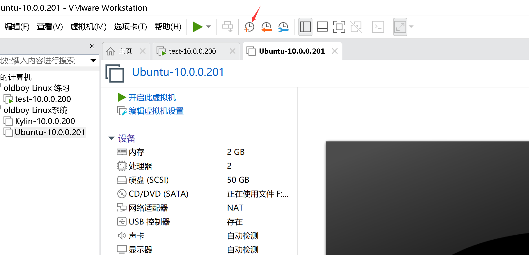The width and height of the screenshot is (529, 255).
Task: Open the library search dropdown arrow
Action: 93,60
